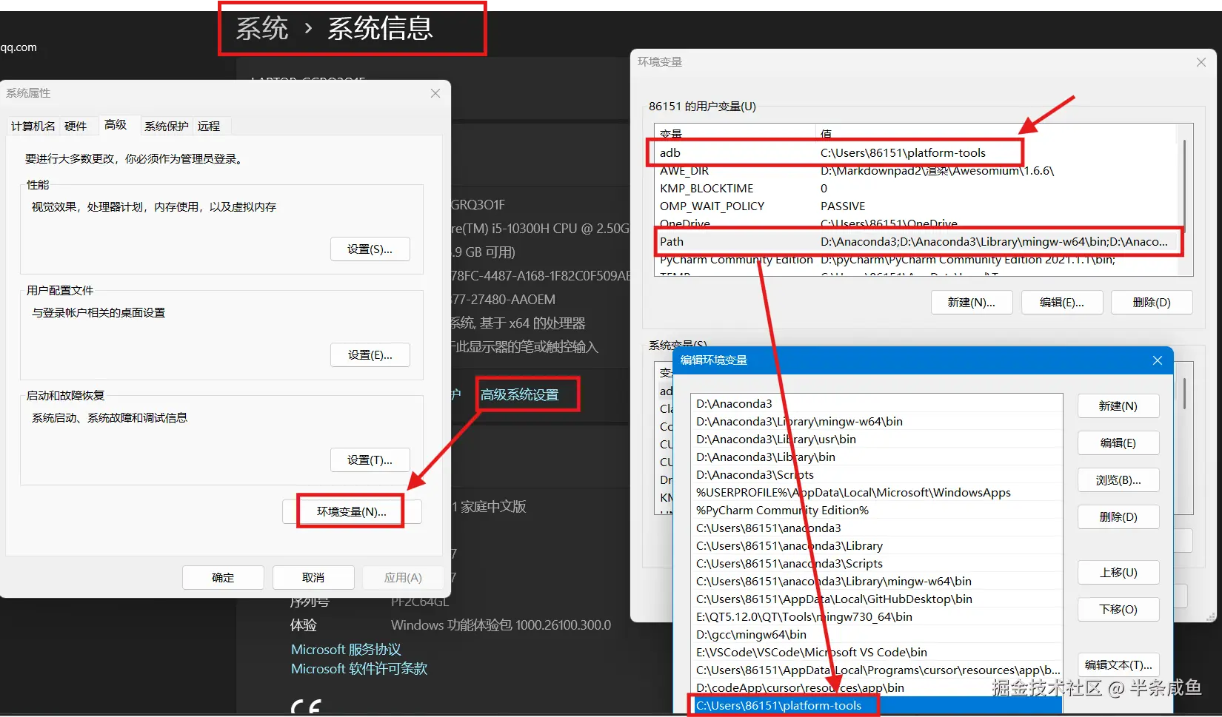Switch to the 计算机名 tab
This screenshot has width=1222, height=717.
click(33, 126)
